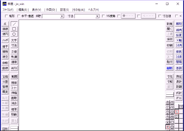Select the 多角形 polygon tool

click(x=5, y=63)
